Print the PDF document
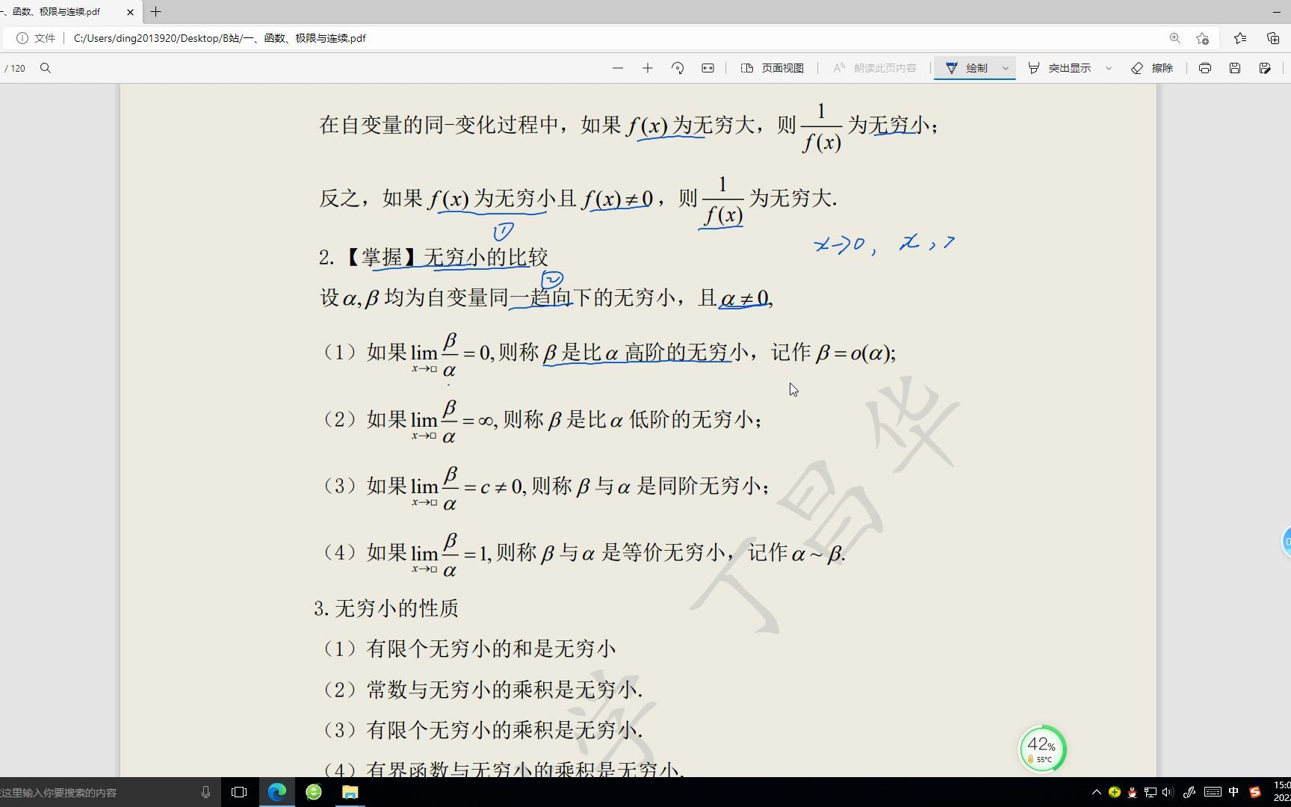Image resolution: width=1291 pixels, height=807 pixels. (x=1204, y=68)
